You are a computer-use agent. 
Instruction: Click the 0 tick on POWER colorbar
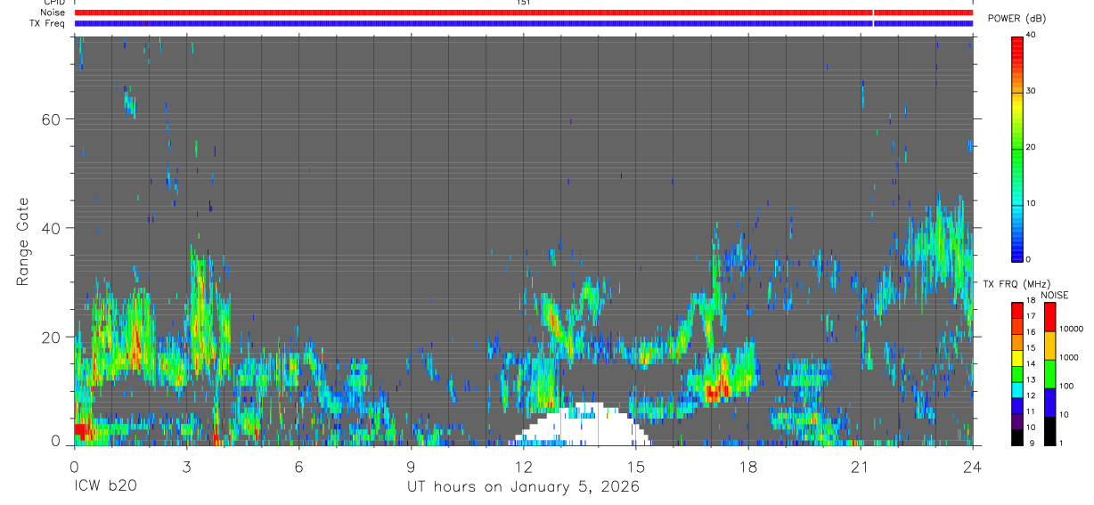[1028, 259]
